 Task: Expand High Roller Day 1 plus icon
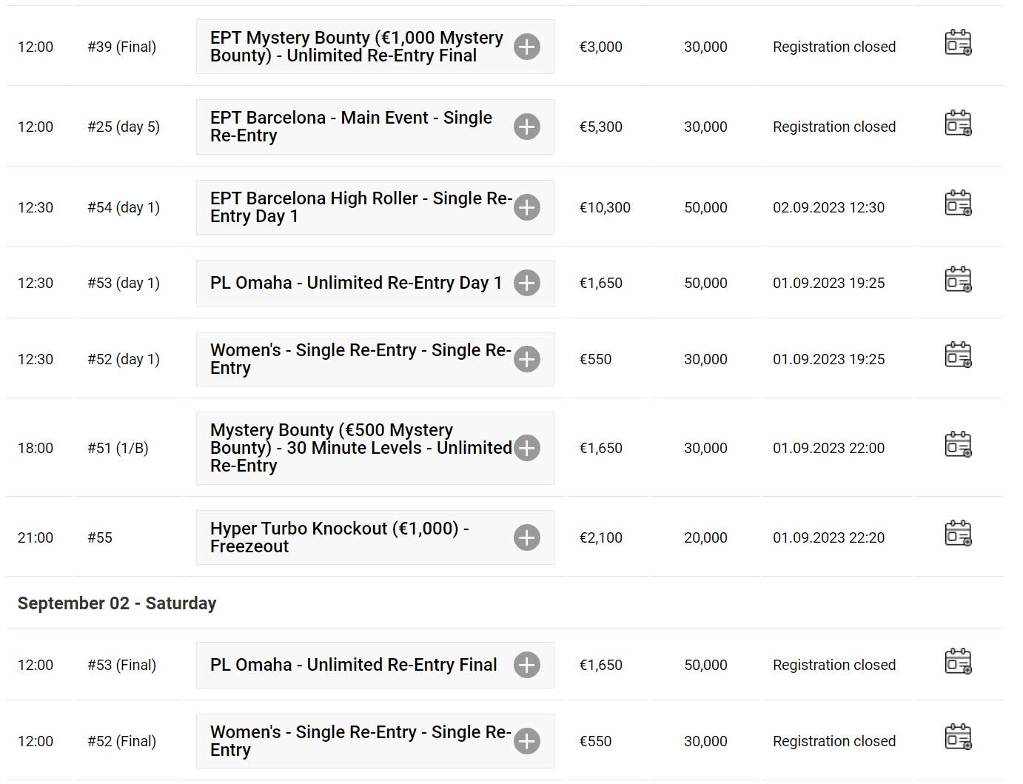pos(527,207)
